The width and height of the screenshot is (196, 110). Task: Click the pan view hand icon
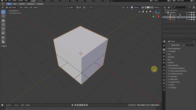point(146,12)
